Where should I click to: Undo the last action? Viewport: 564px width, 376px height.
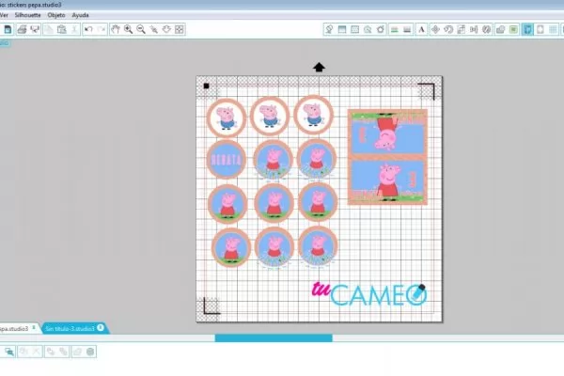pos(88,29)
